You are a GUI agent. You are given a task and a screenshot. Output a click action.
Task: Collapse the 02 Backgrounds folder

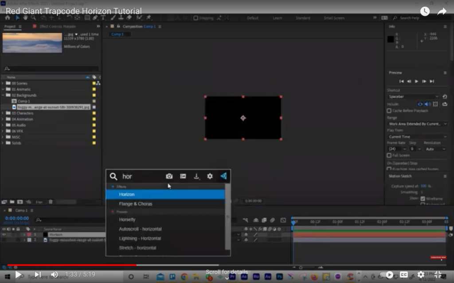click(4, 95)
